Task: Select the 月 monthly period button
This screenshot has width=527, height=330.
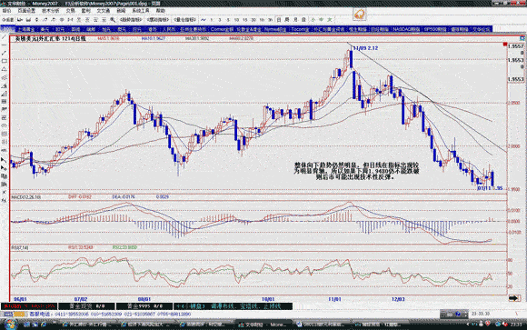Action: pyautogui.click(x=295, y=20)
